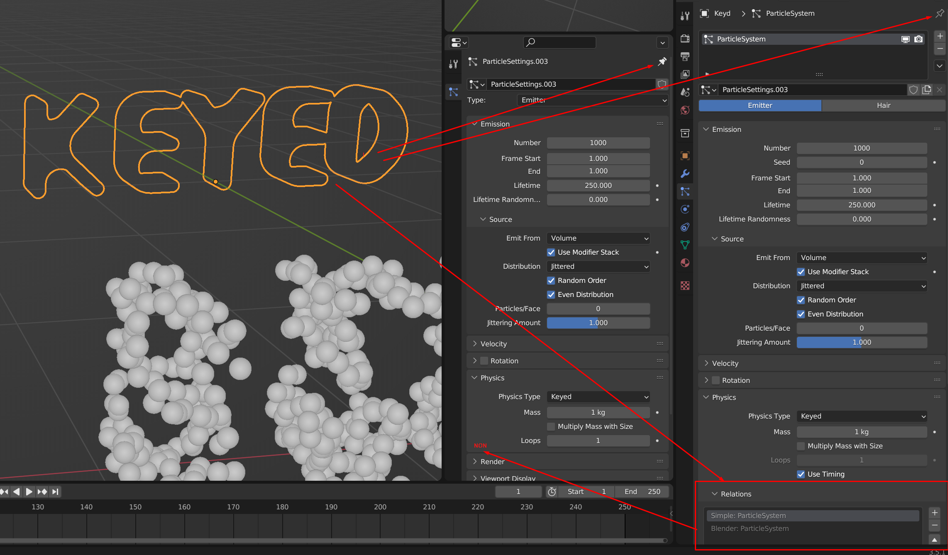Open Object properties orange square icon

coord(685,156)
